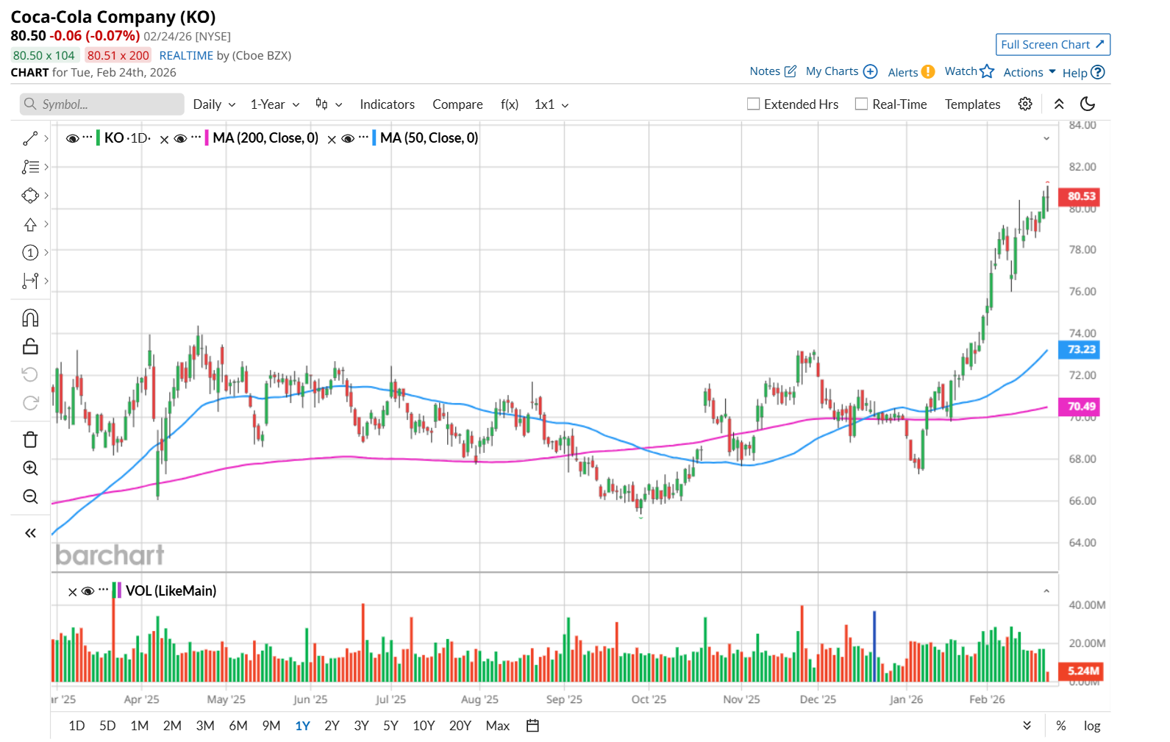
Task: Click the redo arrow in the sidebar
Action: pos(30,403)
